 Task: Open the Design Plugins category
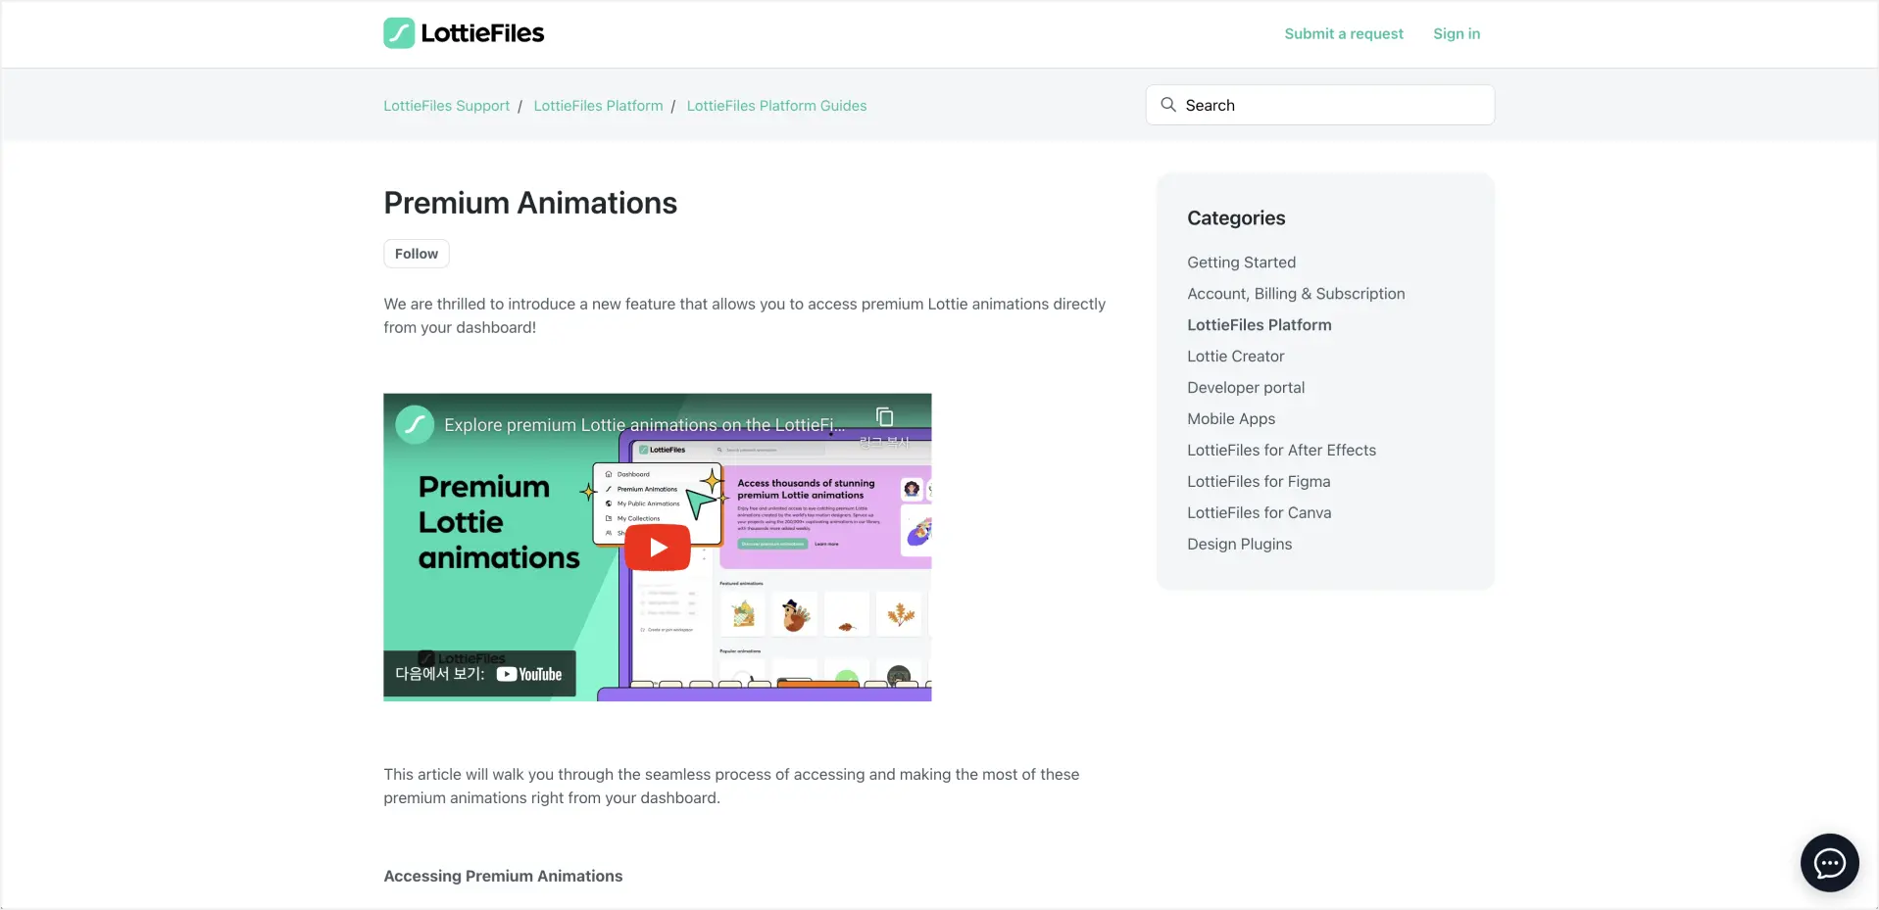pos(1239,545)
